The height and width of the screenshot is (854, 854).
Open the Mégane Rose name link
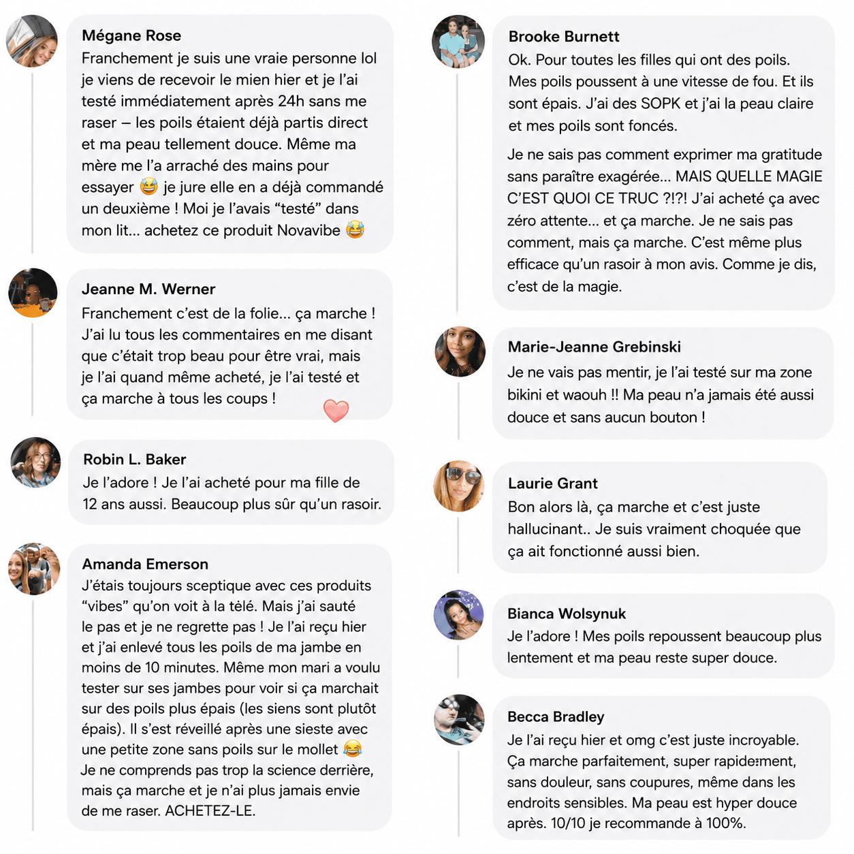pos(131,35)
